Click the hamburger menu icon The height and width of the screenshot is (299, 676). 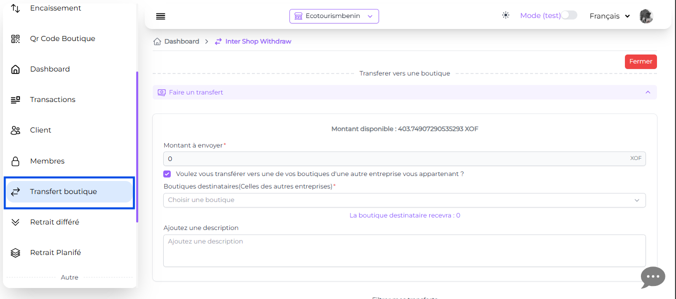point(160,16)
